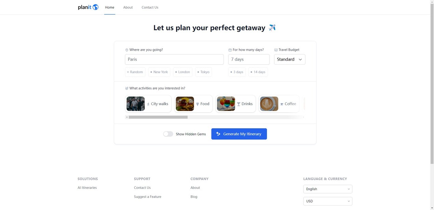Open the Travel Budget Standard dropdown
Viewport: 434px width, 210px height.
[289, 60]
